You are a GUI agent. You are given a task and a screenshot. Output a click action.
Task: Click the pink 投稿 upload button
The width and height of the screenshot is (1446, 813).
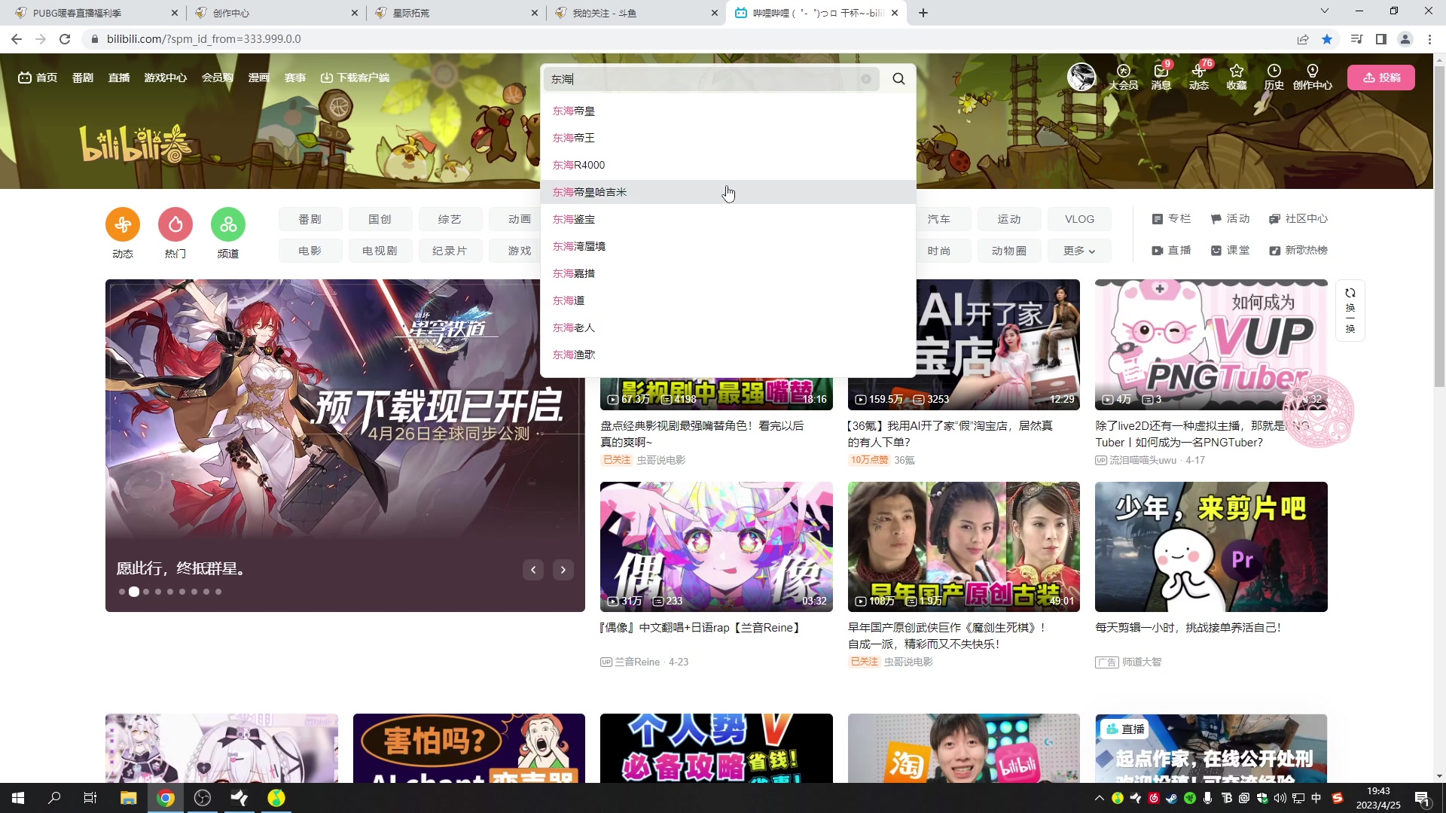(x=1381, y=78)
